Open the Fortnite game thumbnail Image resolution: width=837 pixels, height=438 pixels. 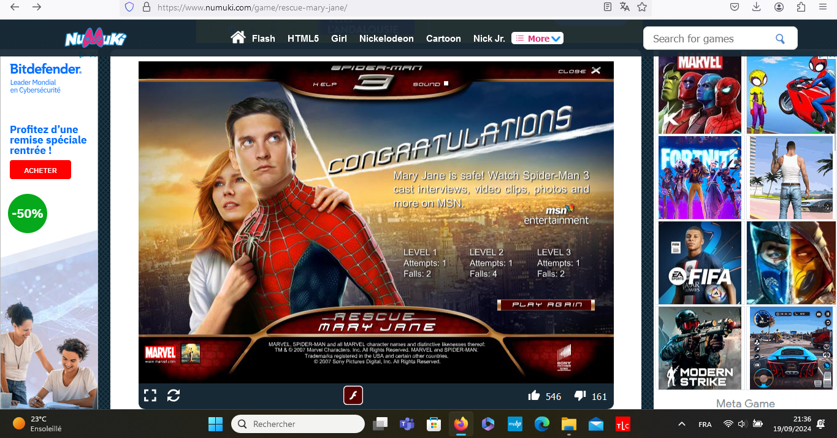click(x=700, y=177)
